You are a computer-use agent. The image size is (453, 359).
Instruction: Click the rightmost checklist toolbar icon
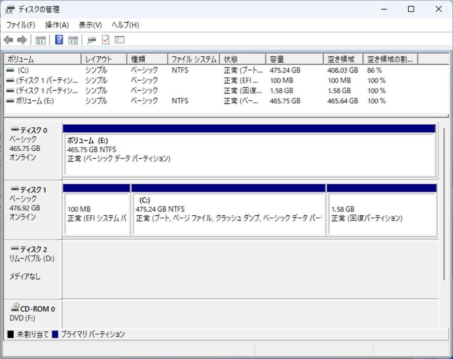(x=119, y=40)
